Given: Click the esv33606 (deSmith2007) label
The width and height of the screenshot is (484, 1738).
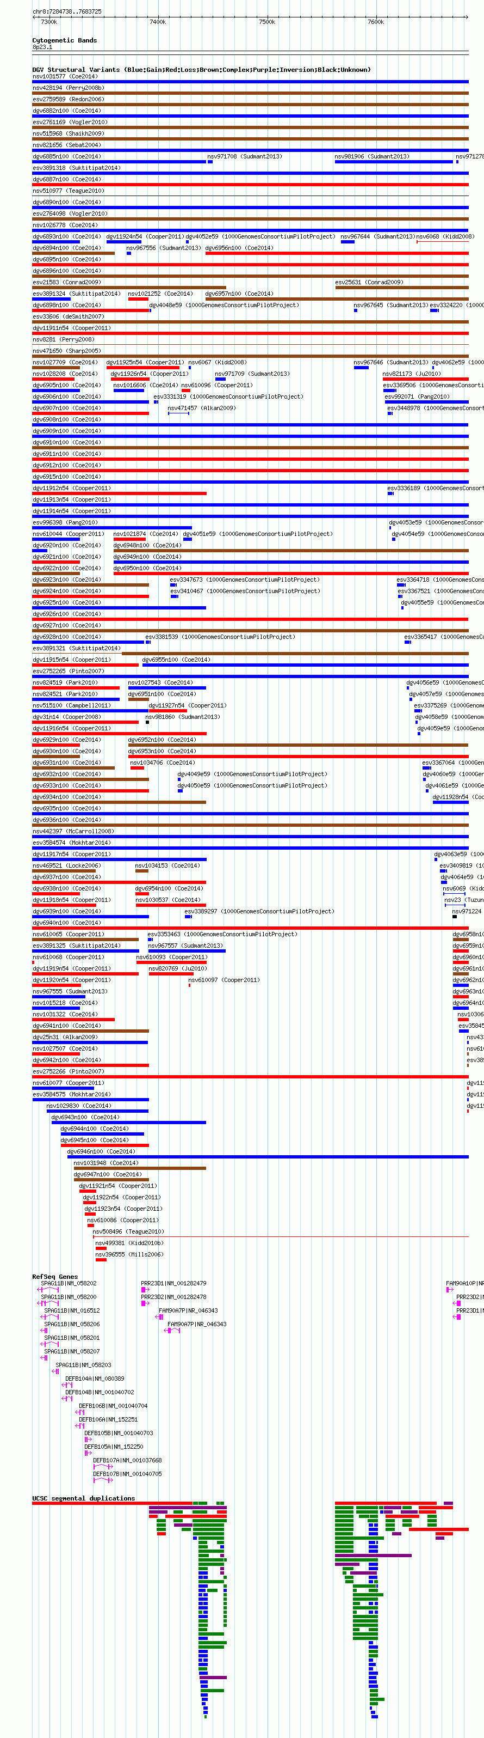Looking at the screenshot, I should coord(69,318).
